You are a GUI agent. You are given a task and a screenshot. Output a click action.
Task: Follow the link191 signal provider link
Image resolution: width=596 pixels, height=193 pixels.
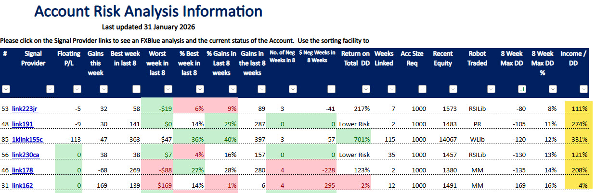point(22,124)
